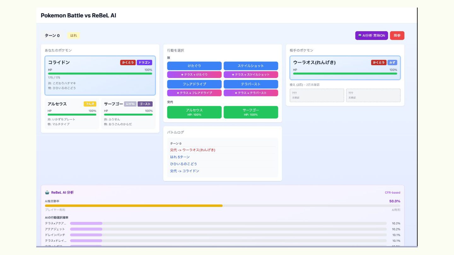Click the 行動を選択 heading
Viewport: 454px width, 255px height.
click(x=176, y=50)
